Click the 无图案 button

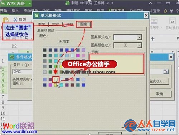(64, 42)
